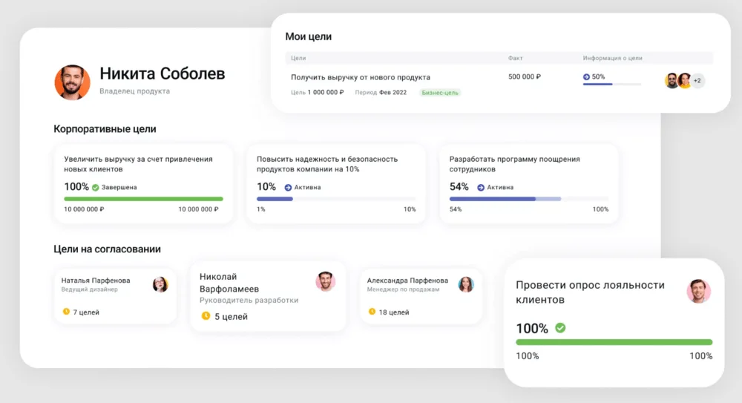Click the Период Фев 2022 text
Screen dimensions: 742x403
(x=381, y=92)
